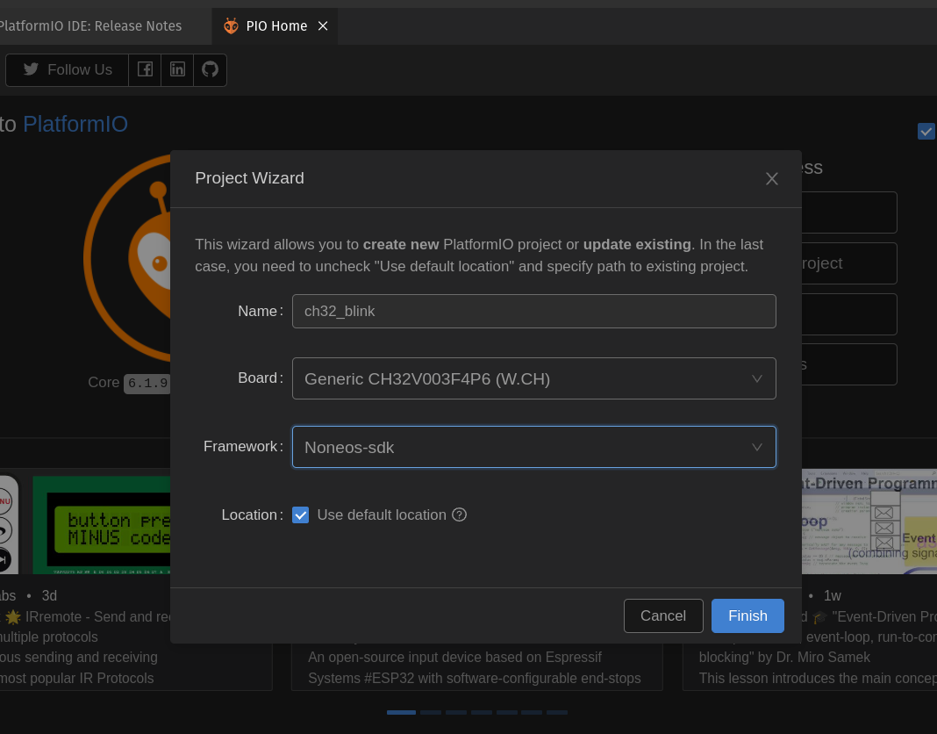937x734 pixels.
Task: Close the PIO Home tab
Action: [323, 26]
